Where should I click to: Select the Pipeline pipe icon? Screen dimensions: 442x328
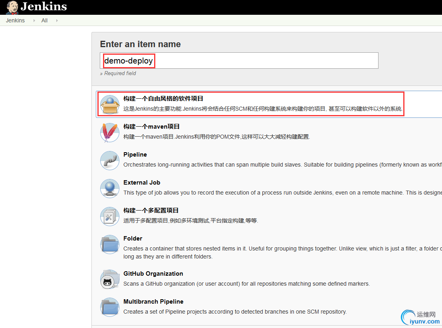110,160
